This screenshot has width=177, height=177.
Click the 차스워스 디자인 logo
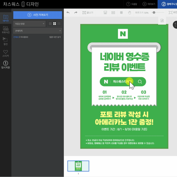click(x=21, y=4)
